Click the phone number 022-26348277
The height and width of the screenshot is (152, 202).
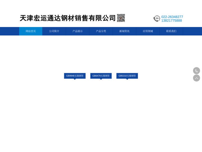click(x=172, y=17)
